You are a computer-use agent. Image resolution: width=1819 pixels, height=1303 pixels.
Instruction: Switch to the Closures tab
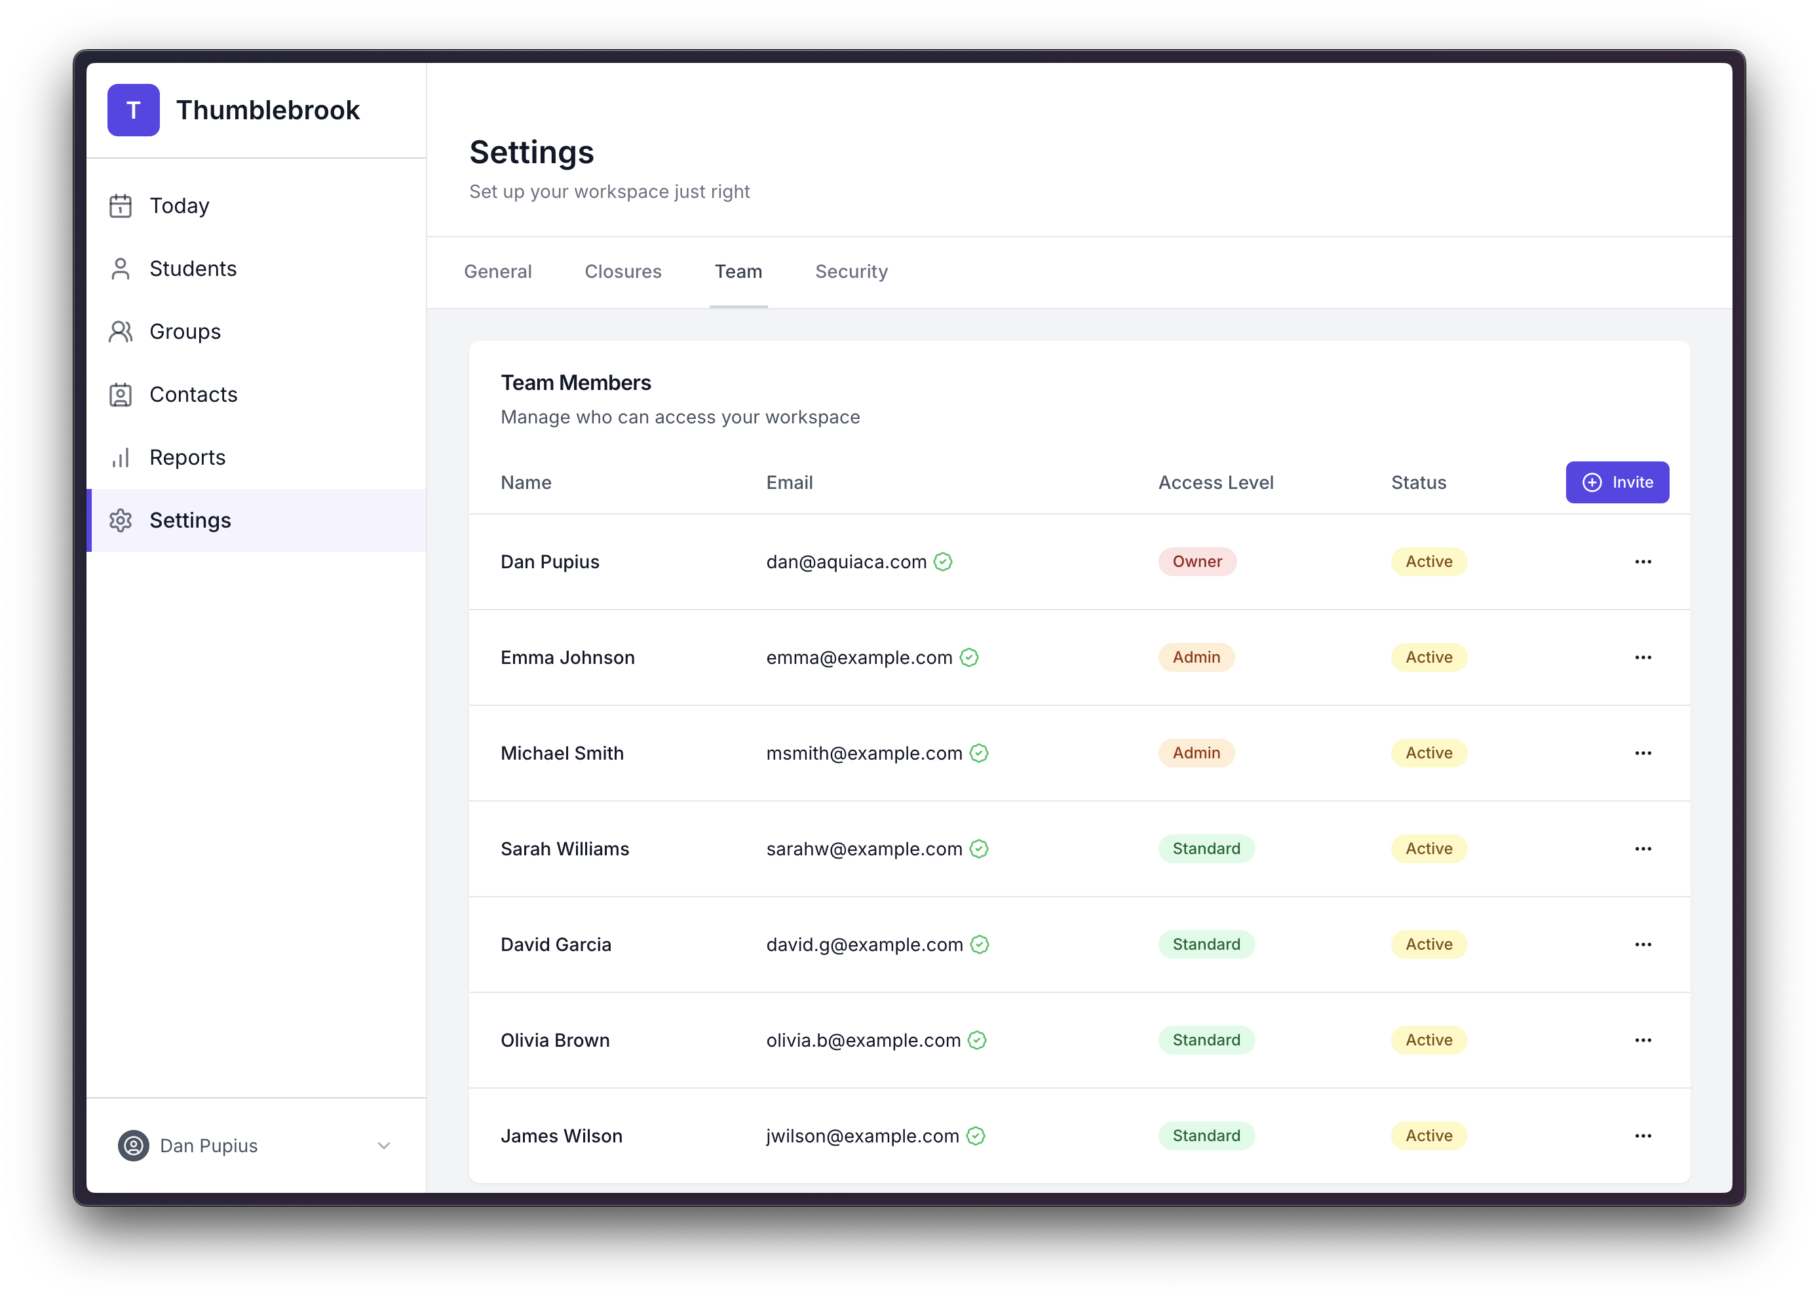[x=623, y=271]
